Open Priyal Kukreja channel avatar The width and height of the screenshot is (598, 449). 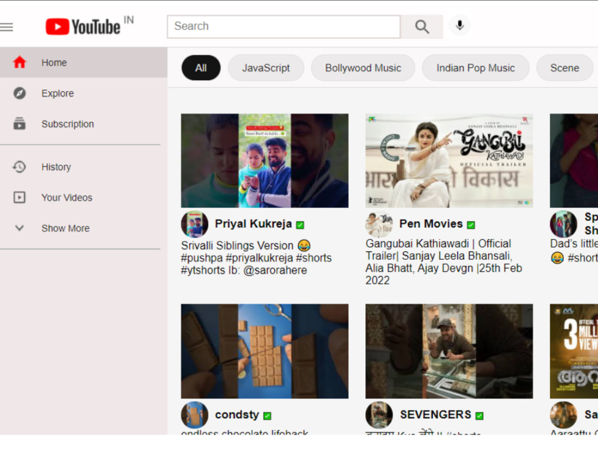(194, 224)
